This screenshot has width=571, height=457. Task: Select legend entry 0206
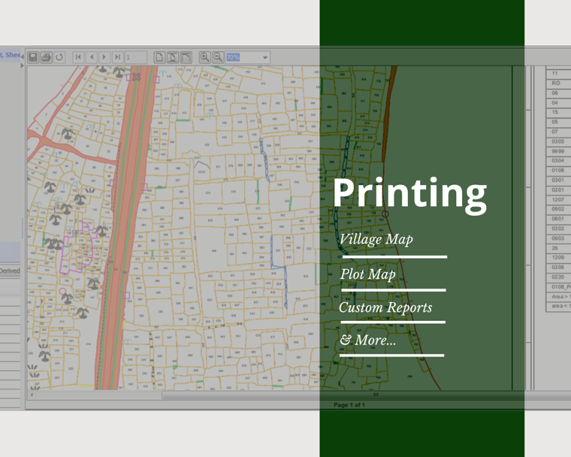557,267
